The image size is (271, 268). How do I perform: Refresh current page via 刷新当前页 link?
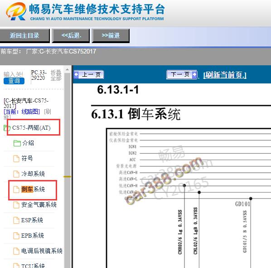click(225, 75)
